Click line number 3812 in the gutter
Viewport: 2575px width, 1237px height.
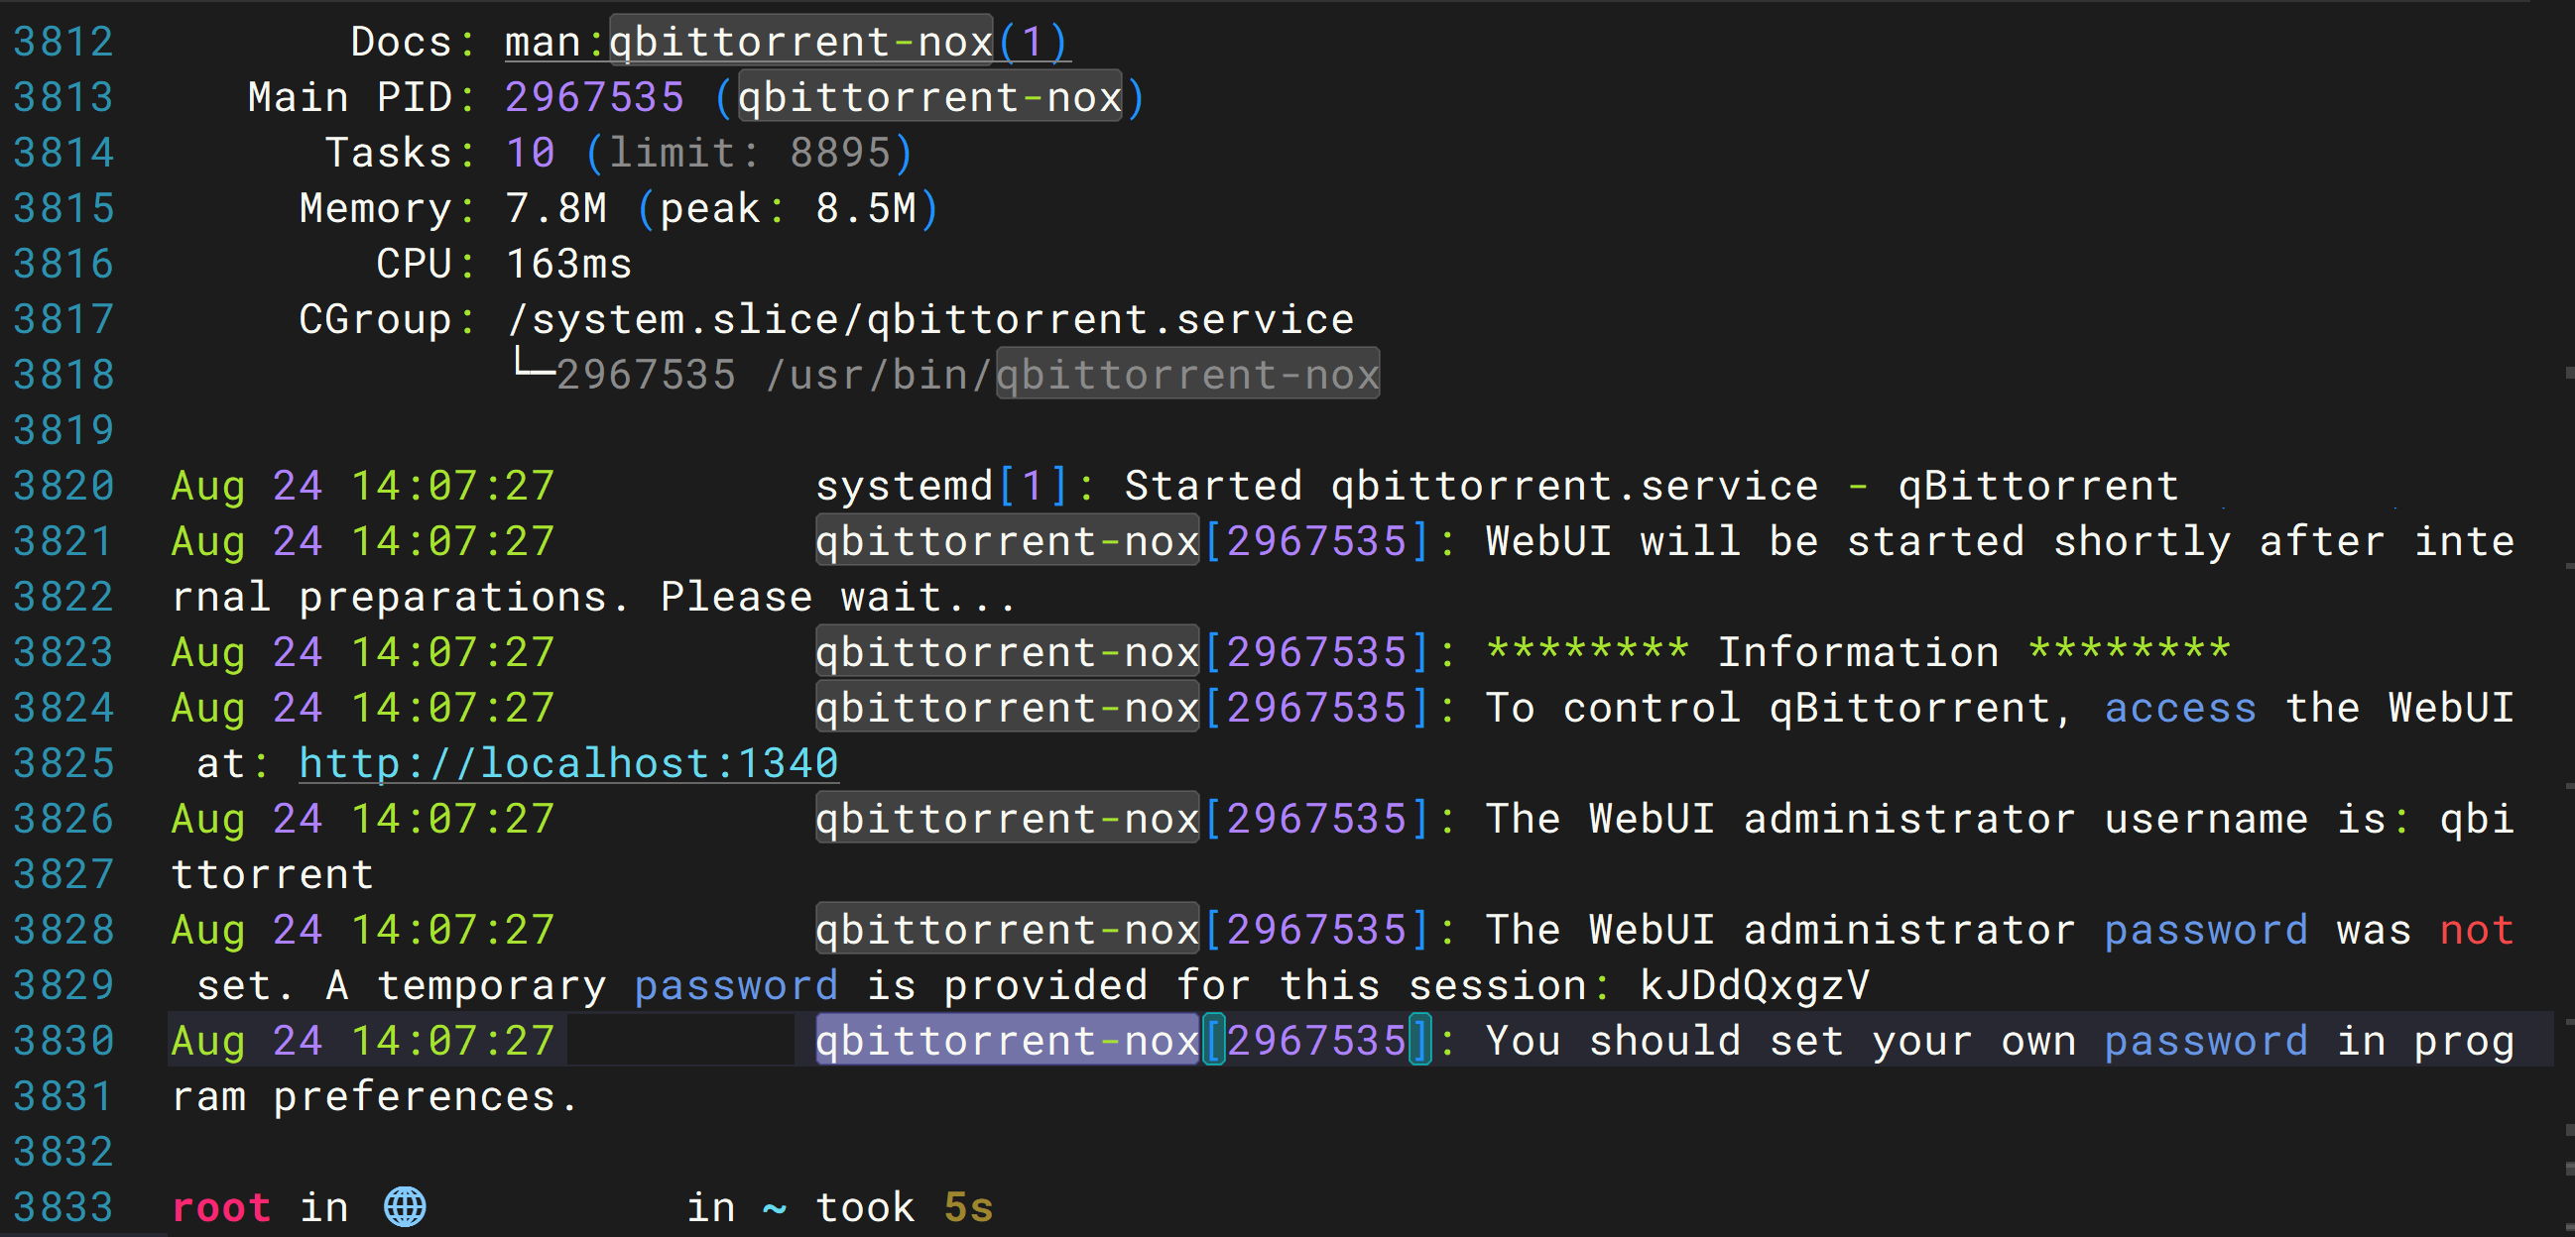[63, 42]
